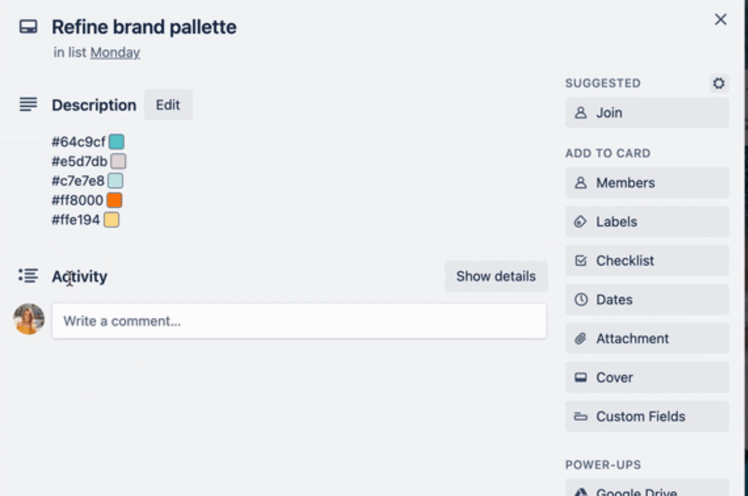Open the Dates clock option

[x=647, y=300]
